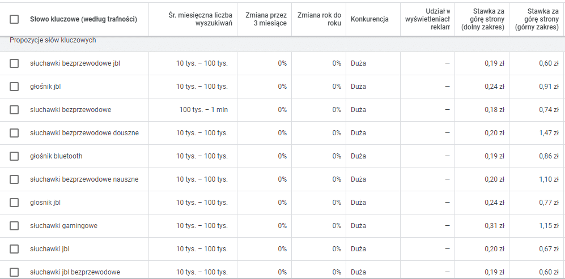The height and width of the screenshot is (279, 565).
Task: Sort by Stawka za górę strony dolny zakres
Action: (483, 19)
